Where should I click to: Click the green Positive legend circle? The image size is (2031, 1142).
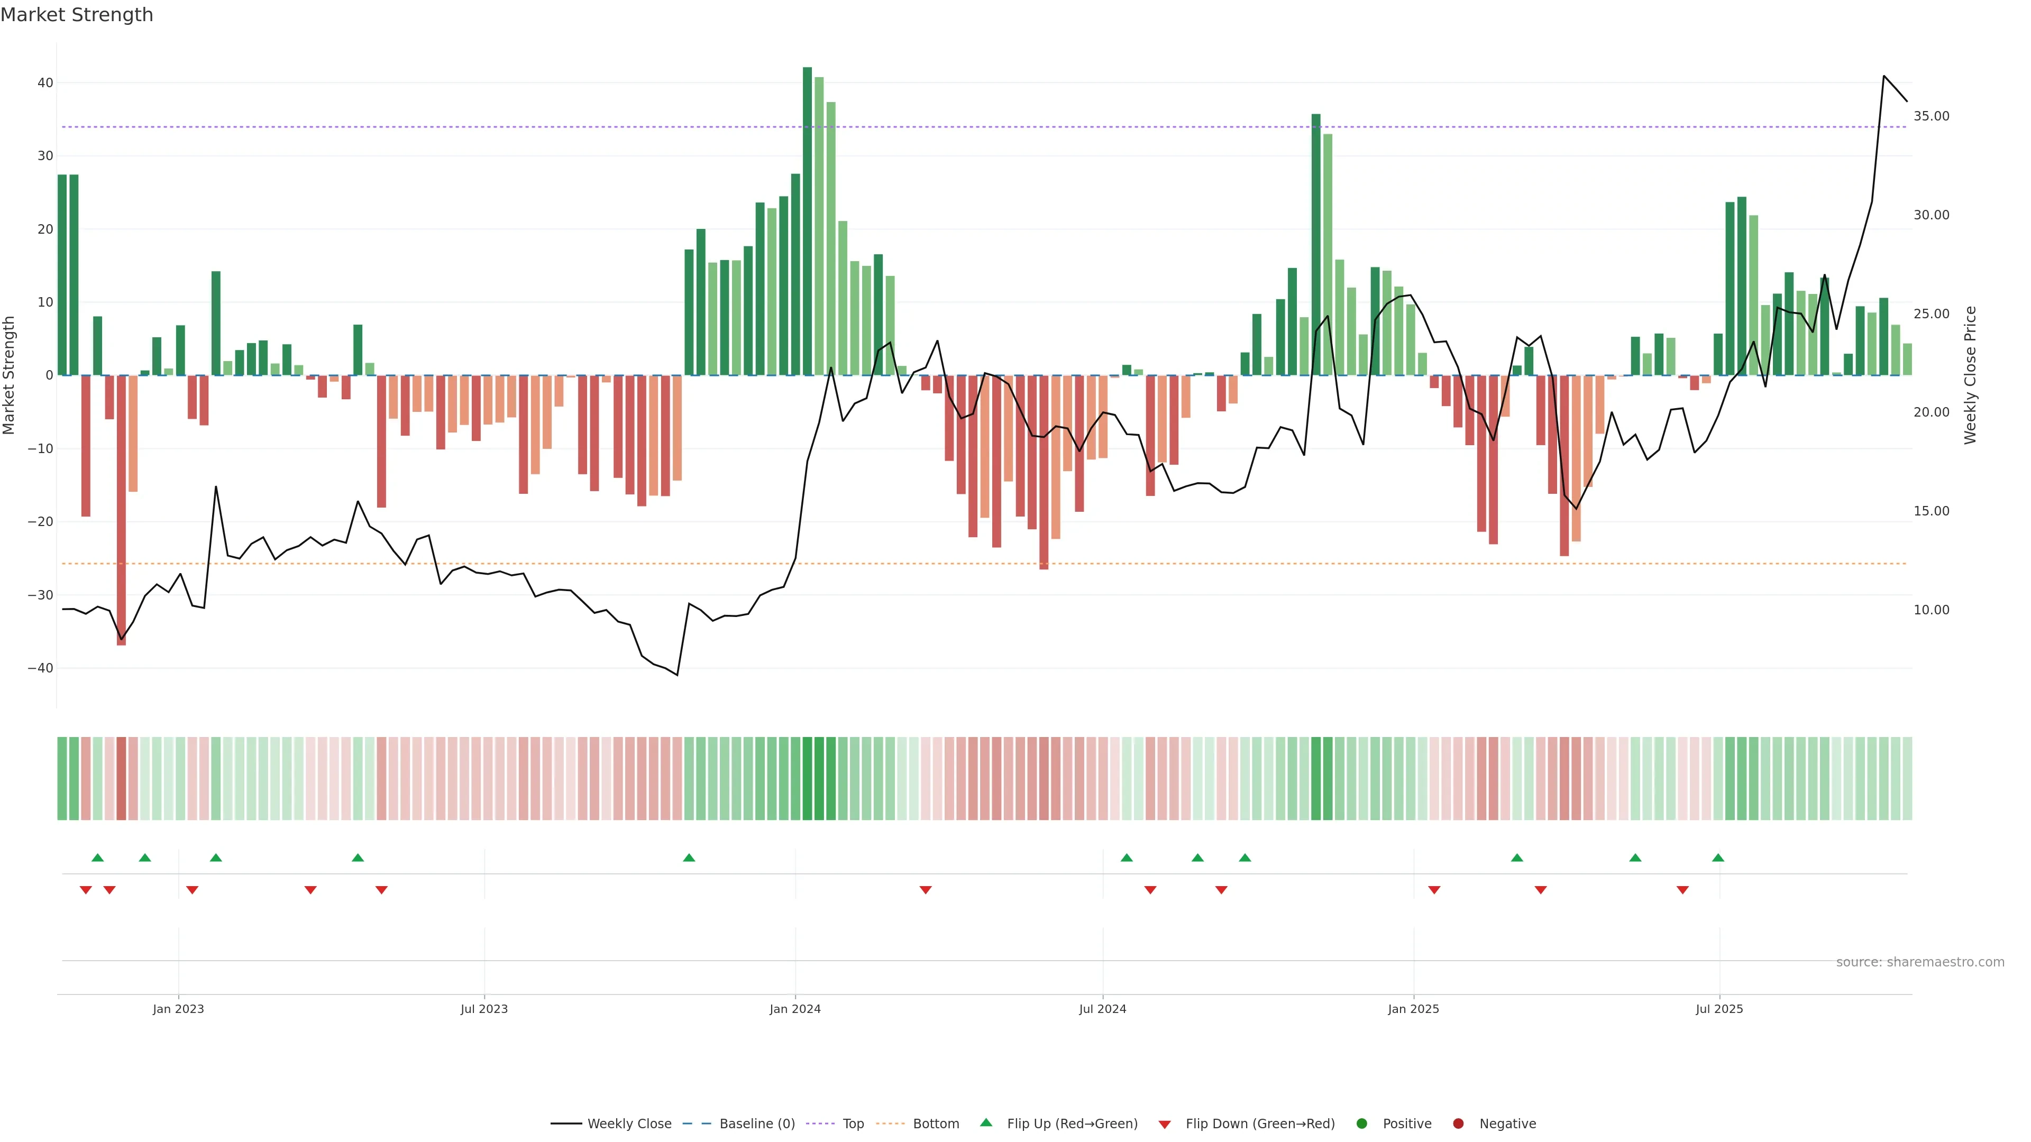click(x=1361, y=1124)
